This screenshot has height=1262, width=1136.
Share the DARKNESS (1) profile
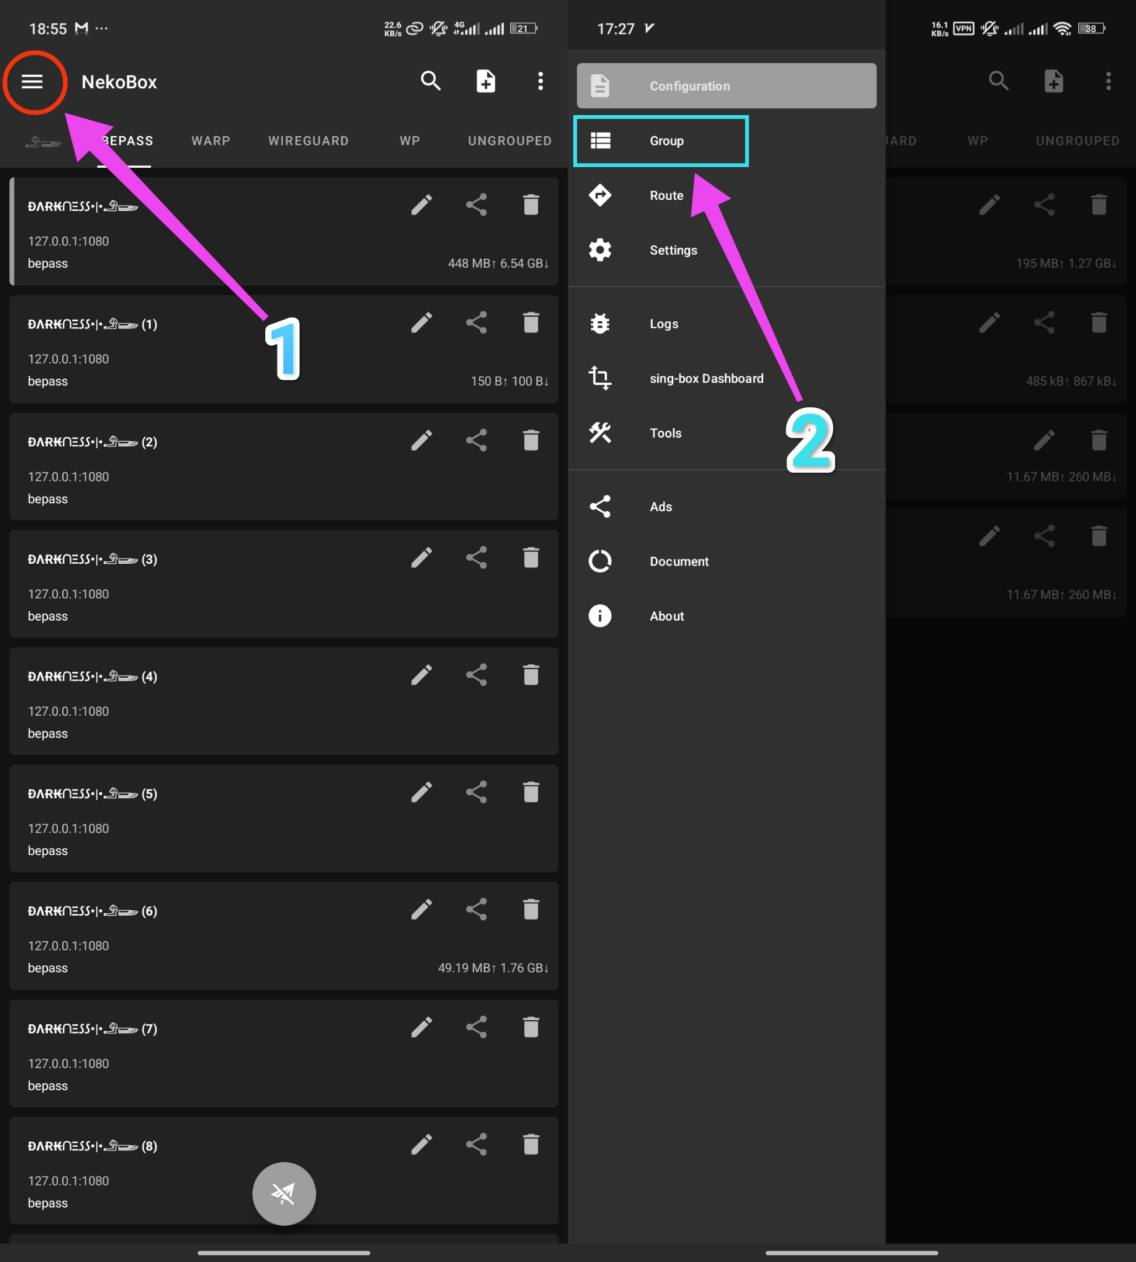(476, 323)
